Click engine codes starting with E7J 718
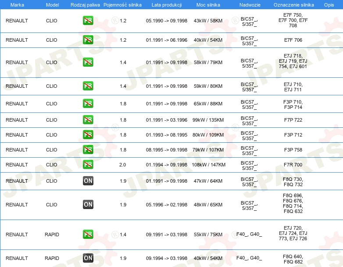Screen dimensions: 343x267 (x=293, y=61)
